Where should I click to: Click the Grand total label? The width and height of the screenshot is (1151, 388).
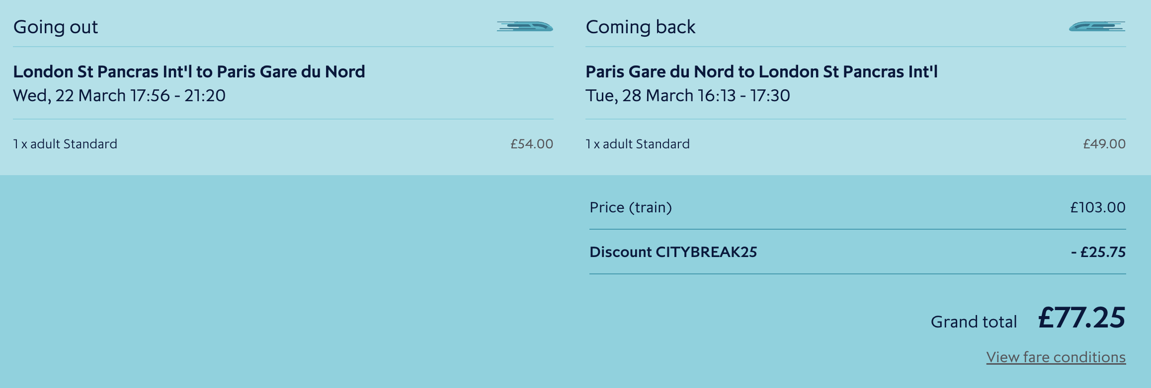coord(974,322)
